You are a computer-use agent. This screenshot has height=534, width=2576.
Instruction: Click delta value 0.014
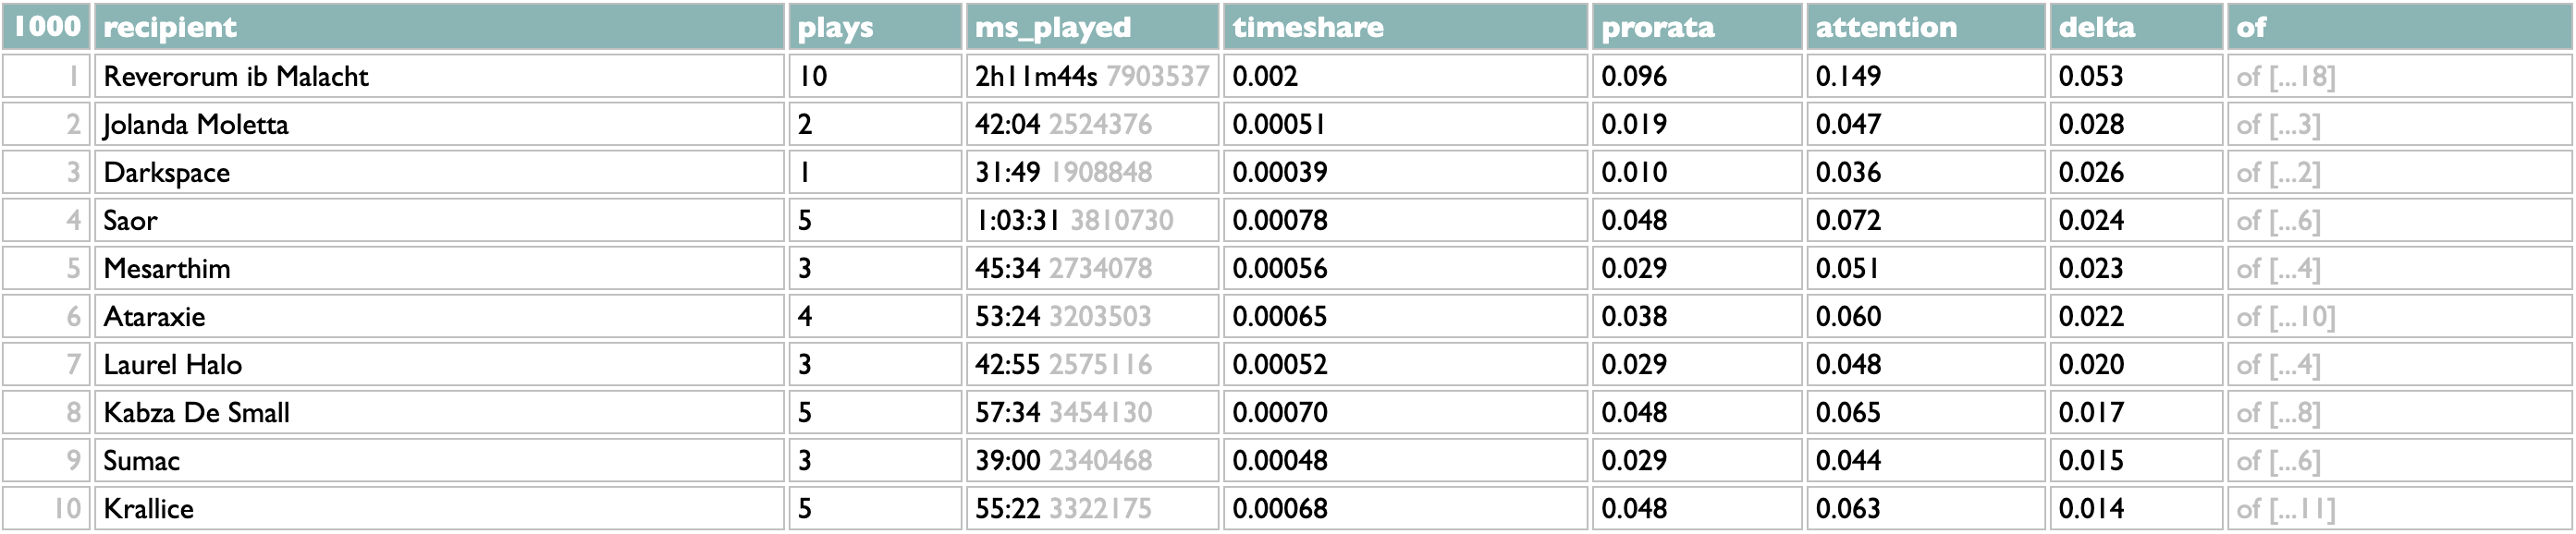[2091, 508]
